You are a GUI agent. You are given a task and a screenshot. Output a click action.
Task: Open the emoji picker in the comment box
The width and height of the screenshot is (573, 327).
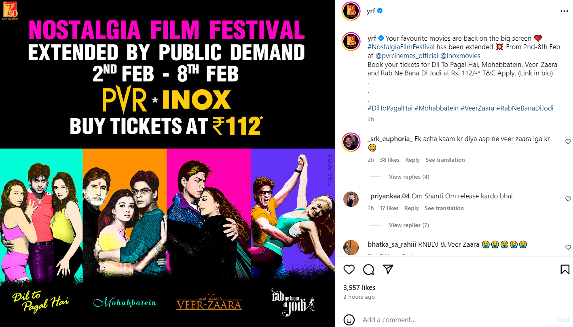tap(349, 320)
